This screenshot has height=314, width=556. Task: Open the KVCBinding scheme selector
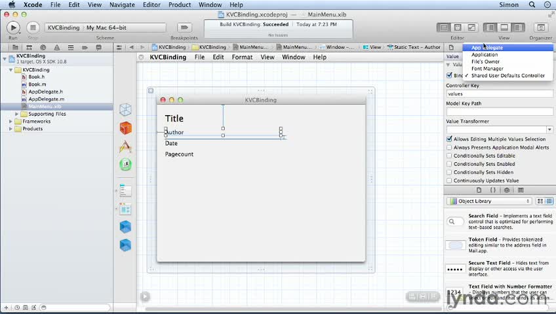pyautogui.click(x=64, y=27)
